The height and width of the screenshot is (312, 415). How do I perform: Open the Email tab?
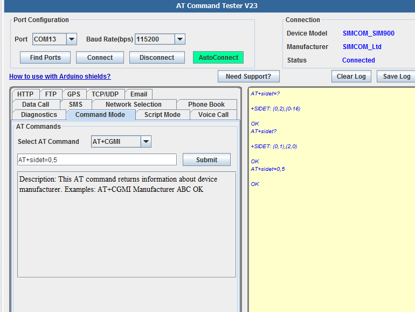point(139,94)
